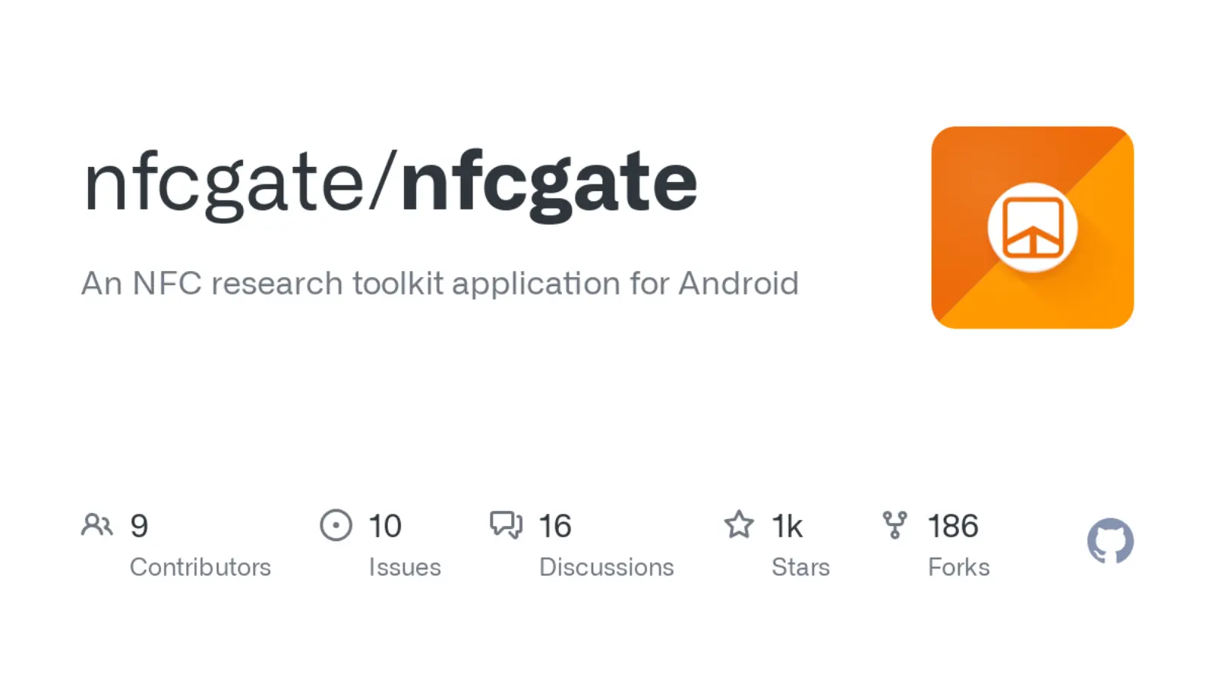Click the GitHub Octocat logo
The height and width of the screenshot is (683, 1215).
click(1110, 541)
